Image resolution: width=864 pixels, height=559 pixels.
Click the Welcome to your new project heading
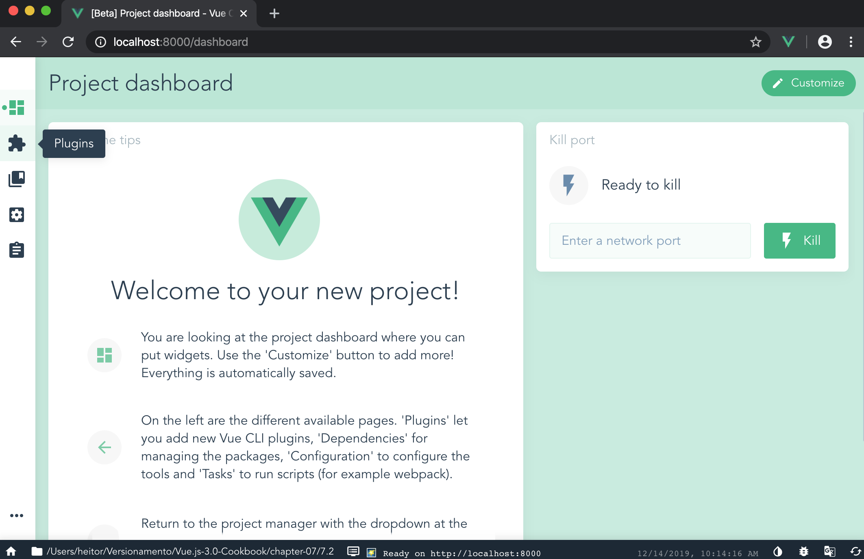pos(285,291)
